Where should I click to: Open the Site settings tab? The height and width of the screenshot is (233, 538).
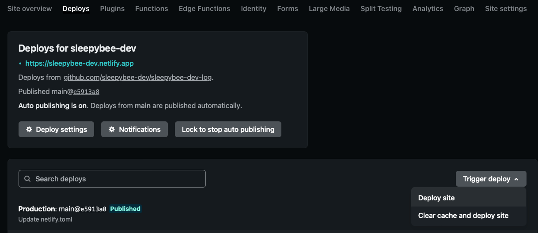[x=506, y=8]
